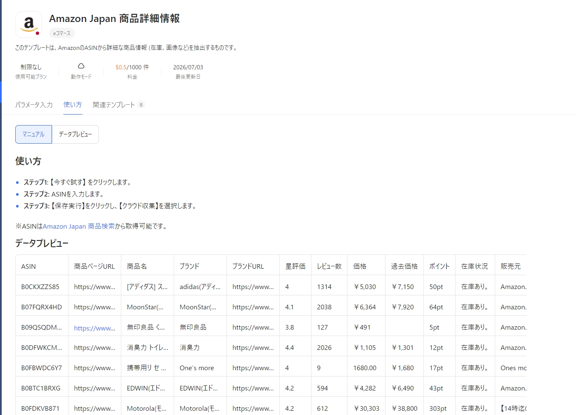
Task: Switch to the データプレビュー toggle button
Action: tap(75, 134)
